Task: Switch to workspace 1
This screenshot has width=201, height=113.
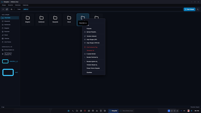Action: point(169,111)
